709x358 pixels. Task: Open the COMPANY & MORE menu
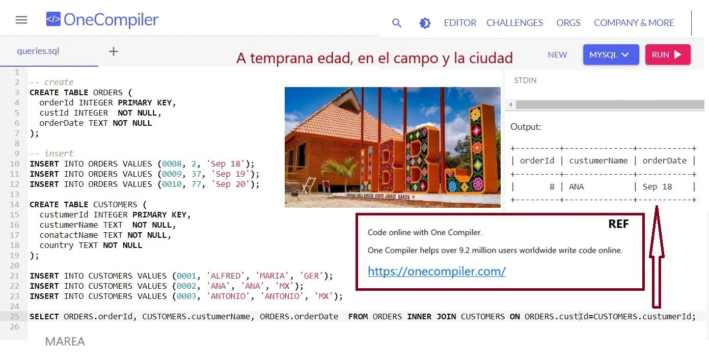coord(634,23)
